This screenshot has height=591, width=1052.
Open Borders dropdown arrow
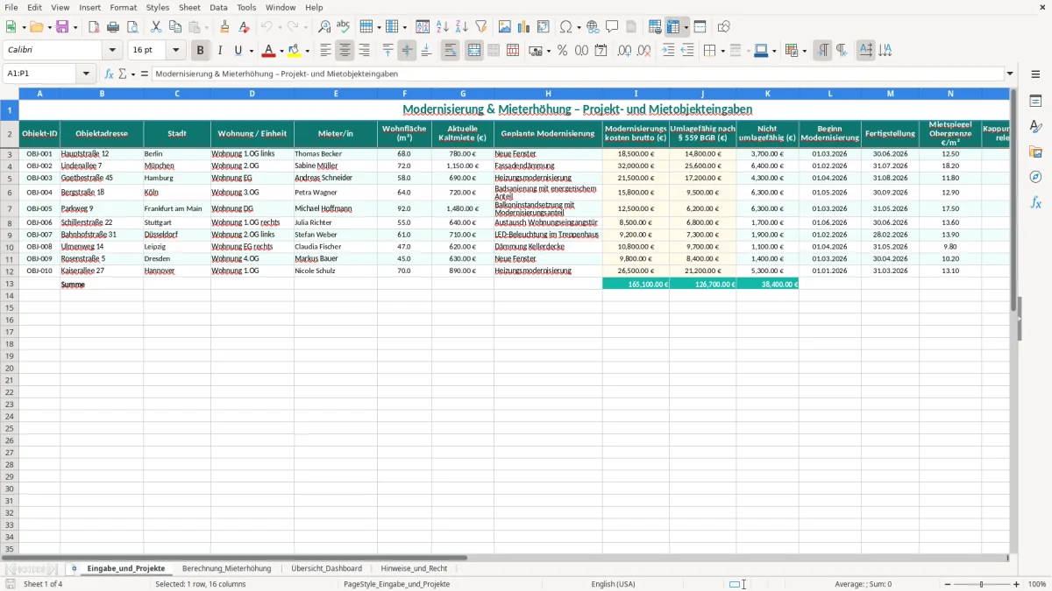[x=722, y=51]
